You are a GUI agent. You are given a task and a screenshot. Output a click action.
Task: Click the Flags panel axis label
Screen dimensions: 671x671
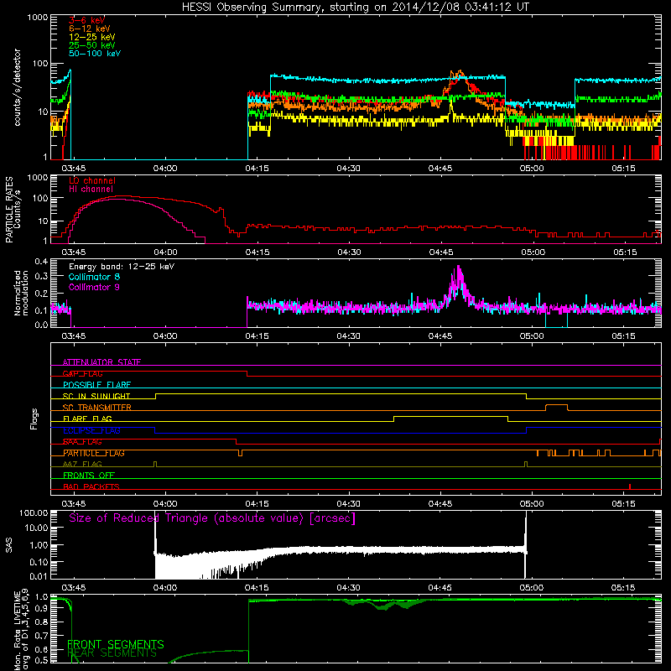34,419
